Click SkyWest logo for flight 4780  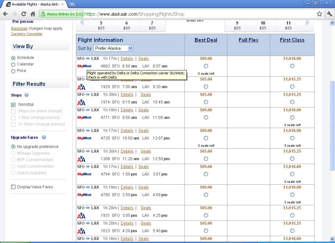coord(84,195)
